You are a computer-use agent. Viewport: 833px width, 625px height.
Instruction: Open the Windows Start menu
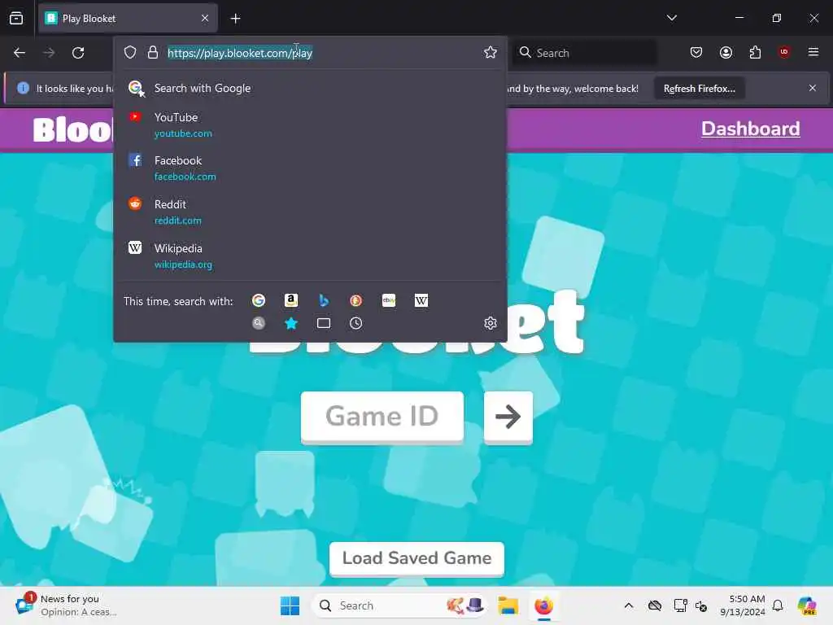[290, 605]
